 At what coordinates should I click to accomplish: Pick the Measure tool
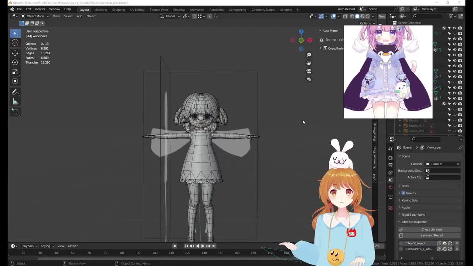15,101
